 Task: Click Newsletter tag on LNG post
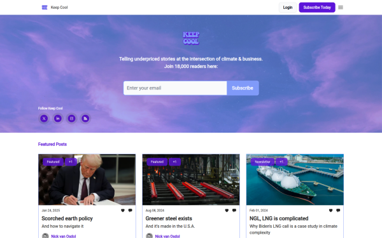point(262,162)
